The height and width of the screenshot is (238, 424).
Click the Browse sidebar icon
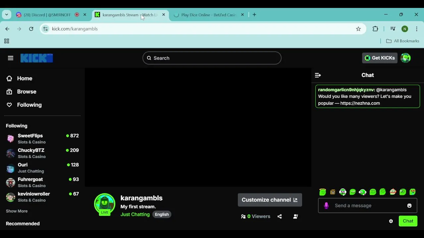click(9, 92)
